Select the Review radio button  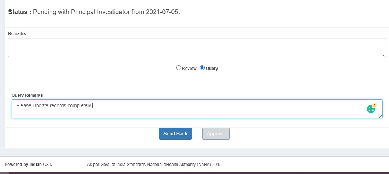(x=179, y=68)
